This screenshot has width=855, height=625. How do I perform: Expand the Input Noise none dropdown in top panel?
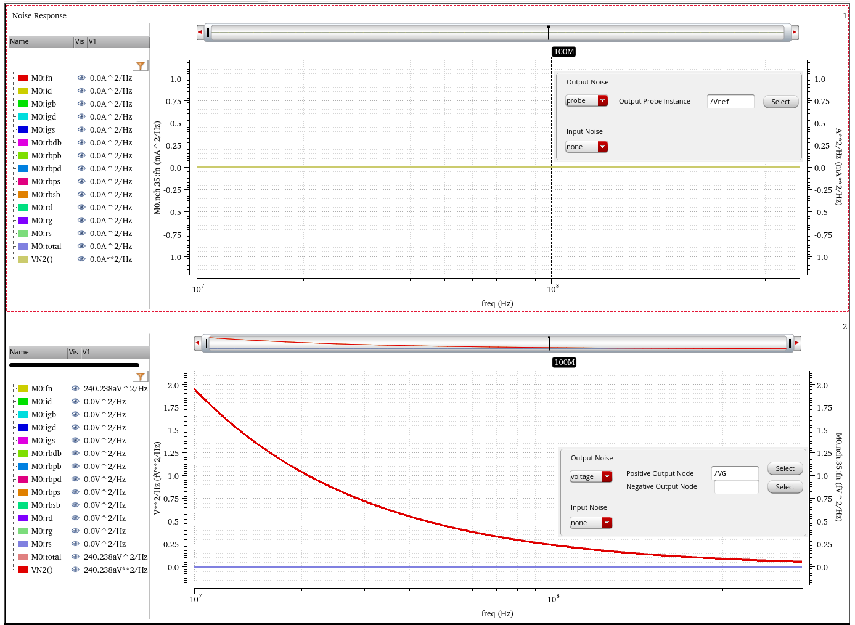(587, 147)
